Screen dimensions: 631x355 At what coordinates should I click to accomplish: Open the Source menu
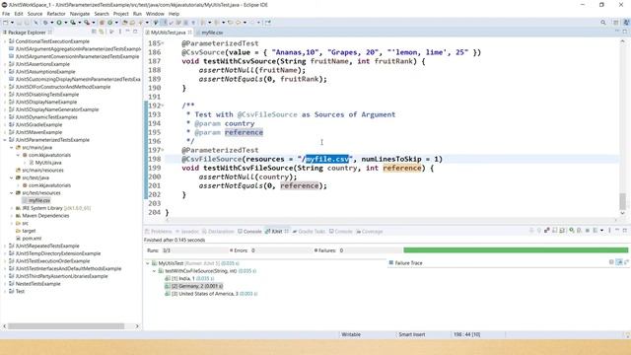(x=35, y=14)
